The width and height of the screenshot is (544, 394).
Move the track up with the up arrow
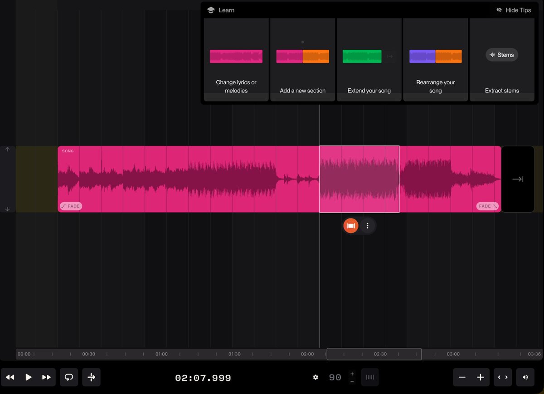click(x=8, y=149)
